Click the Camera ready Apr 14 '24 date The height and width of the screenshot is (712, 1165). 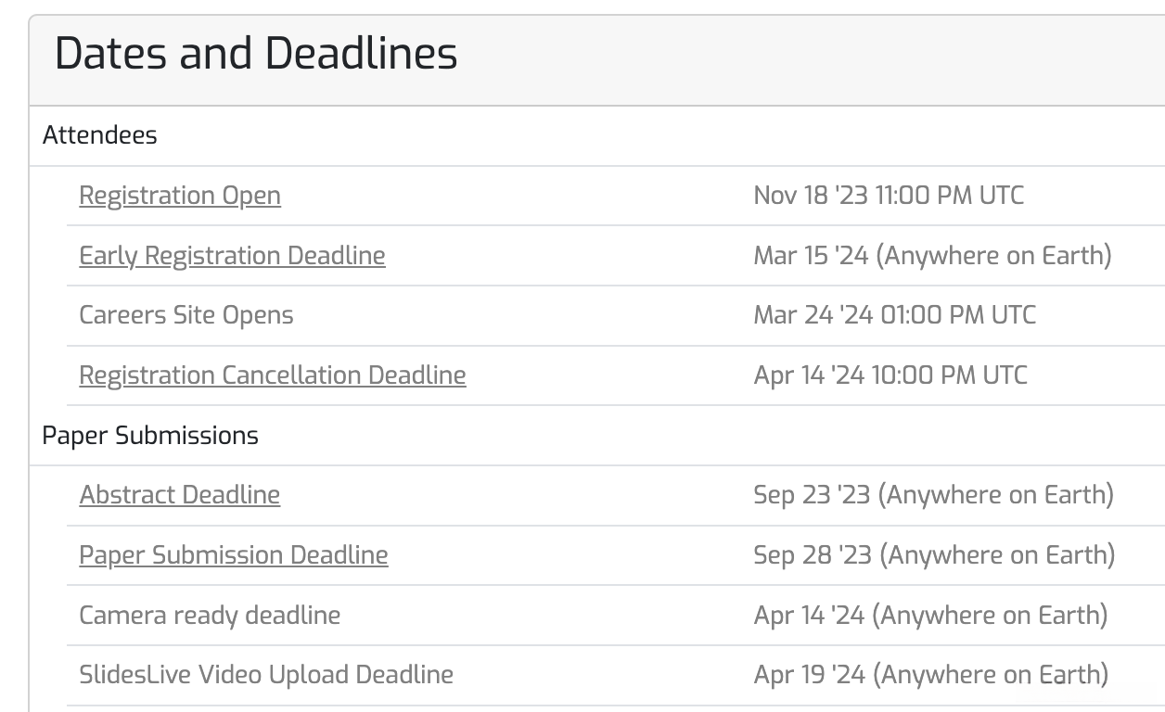click(x=809, y=616)
